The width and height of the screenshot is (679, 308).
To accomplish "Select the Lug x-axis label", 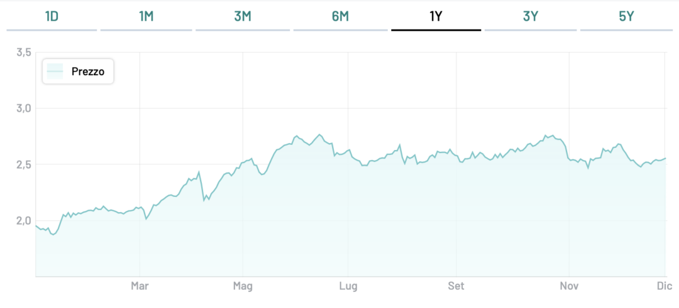I will pyautogui.click(x=348, y=287).
